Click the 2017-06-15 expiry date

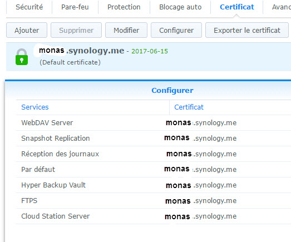150,51
